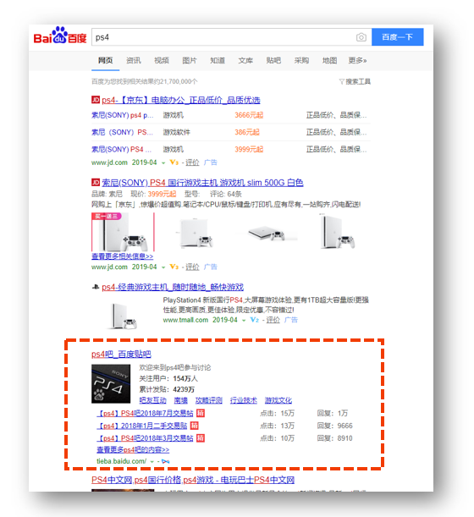Click the PlayStation icon beside tmall result

tap(96, 287)
